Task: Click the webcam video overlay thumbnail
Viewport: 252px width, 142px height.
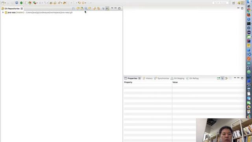Action: pyautogui.click(x=224, y=130)
